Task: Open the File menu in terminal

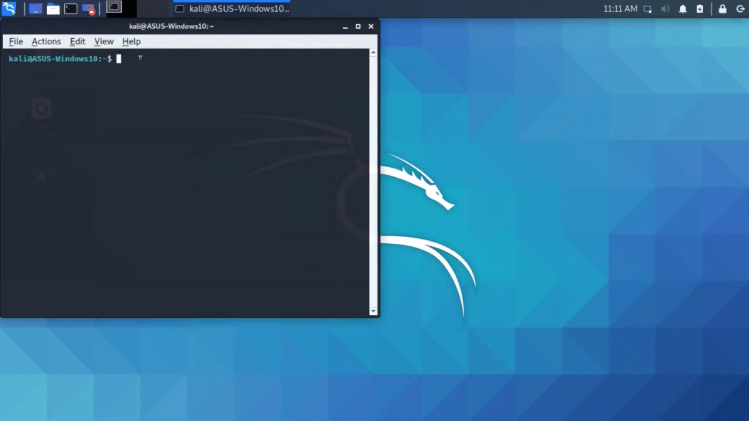Action: pos(16,41)
